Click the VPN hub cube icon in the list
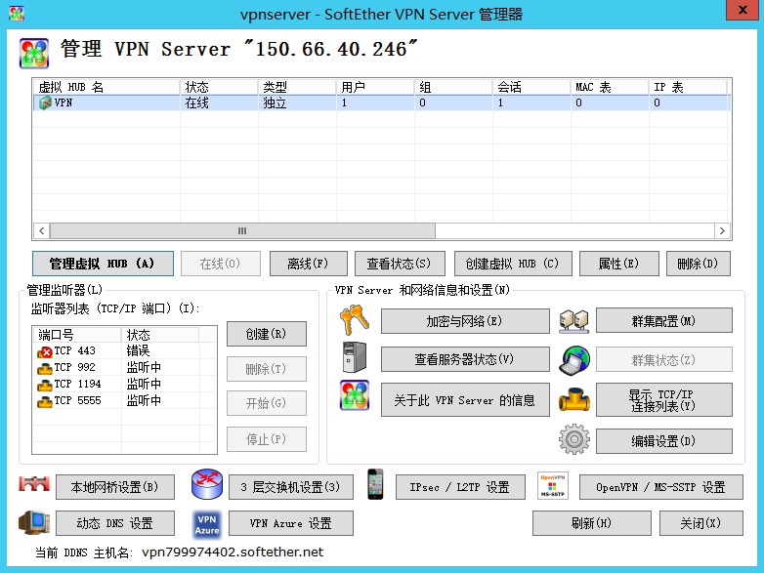The height and width of the screenshot is (573, 764). point(45,102)
